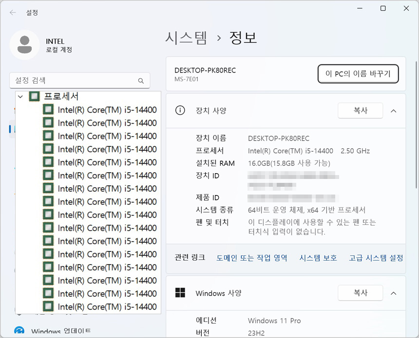Click the info icon beside 장치 사양
Image resolution: width=419 pixels, height=338 pixels.
180,110
